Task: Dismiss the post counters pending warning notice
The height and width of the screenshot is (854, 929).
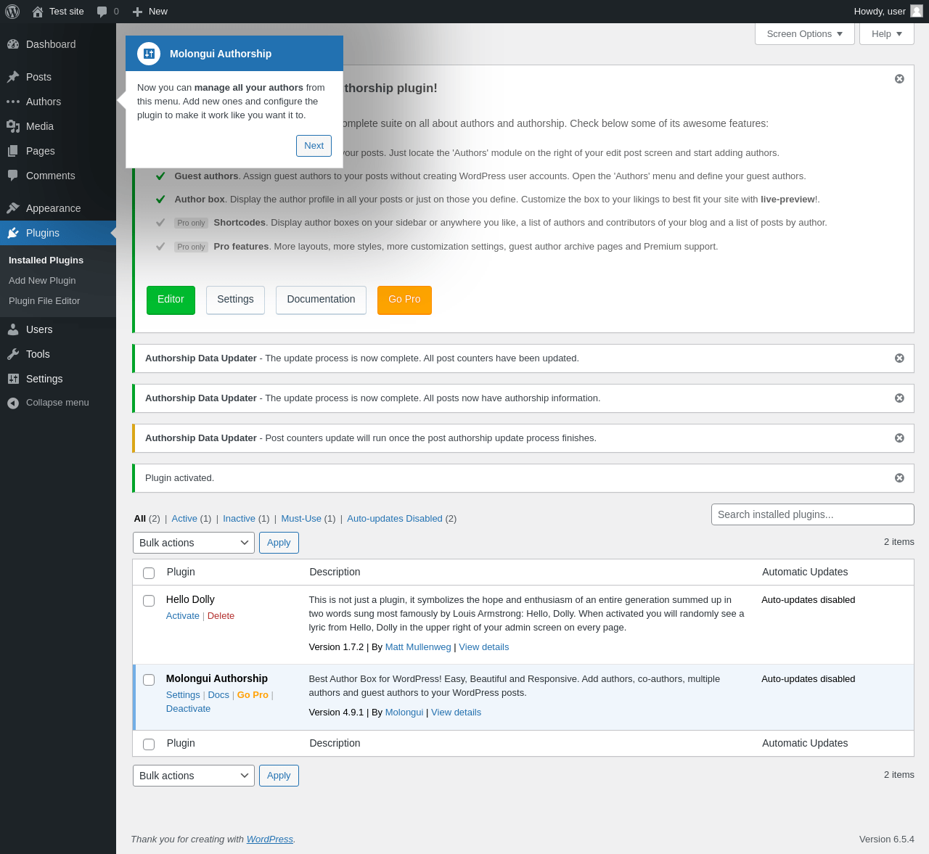Action: [899, 438]
